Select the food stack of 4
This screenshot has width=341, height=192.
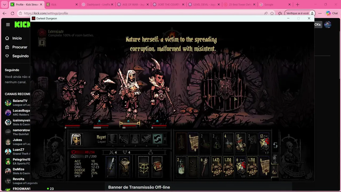coord(229,143)
